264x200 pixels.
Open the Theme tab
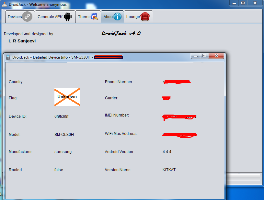pos(88,17)
